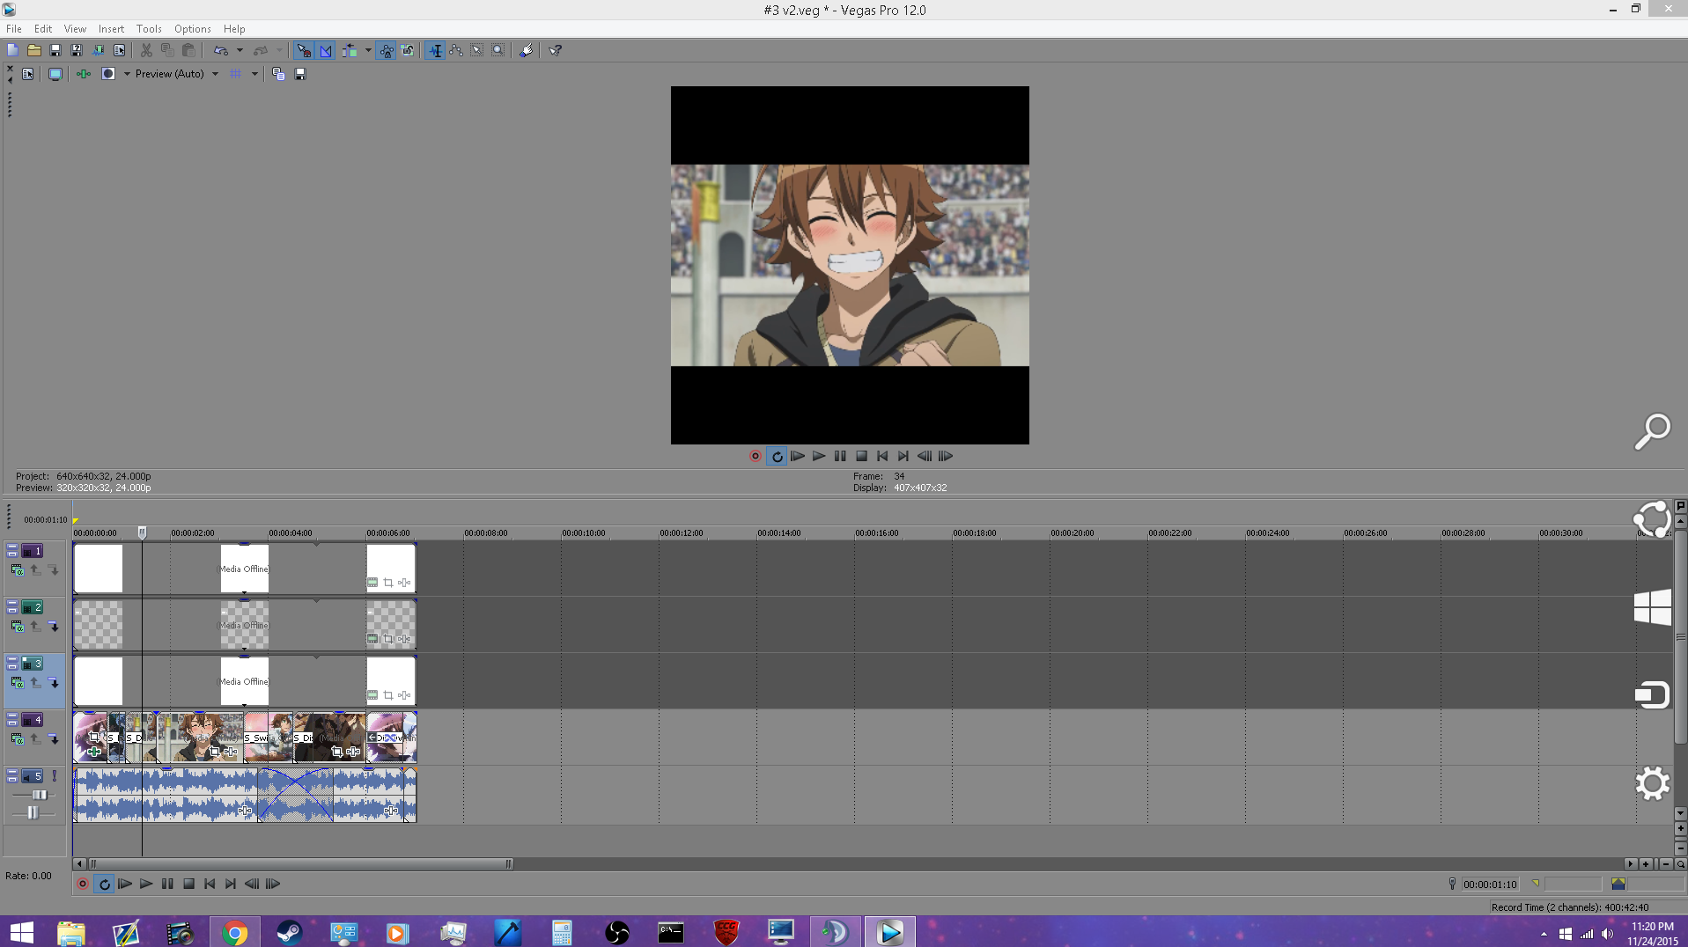Click the Paste clipboard toolbar icon

188,50
